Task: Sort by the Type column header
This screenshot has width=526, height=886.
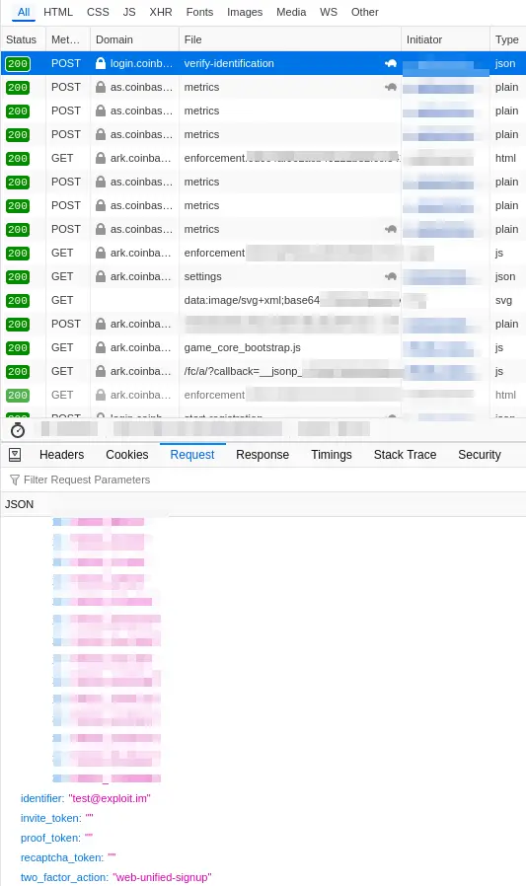Action: (507, 39)
